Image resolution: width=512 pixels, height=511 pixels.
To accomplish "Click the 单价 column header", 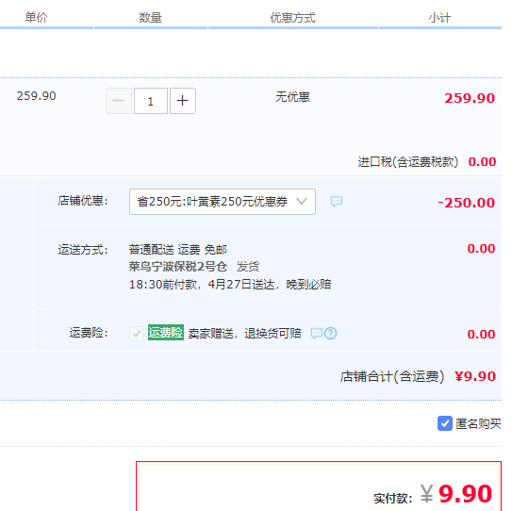I will [x=36, y=18].
